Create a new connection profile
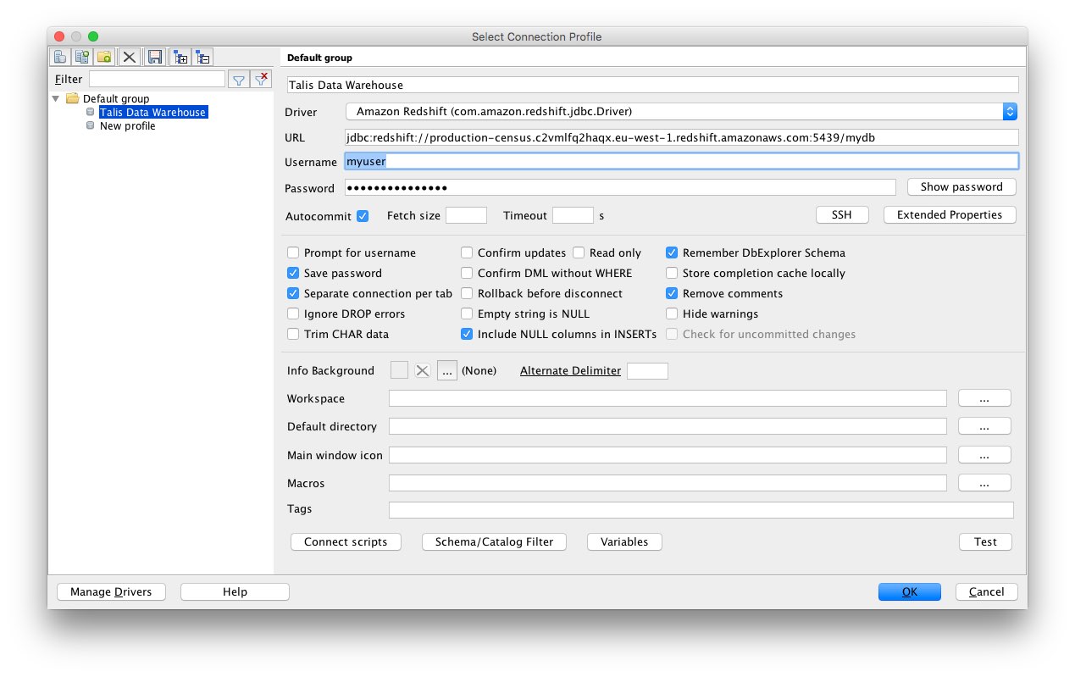The width and height of the screenshot is (1075, 677). click(x=60, y=56)
